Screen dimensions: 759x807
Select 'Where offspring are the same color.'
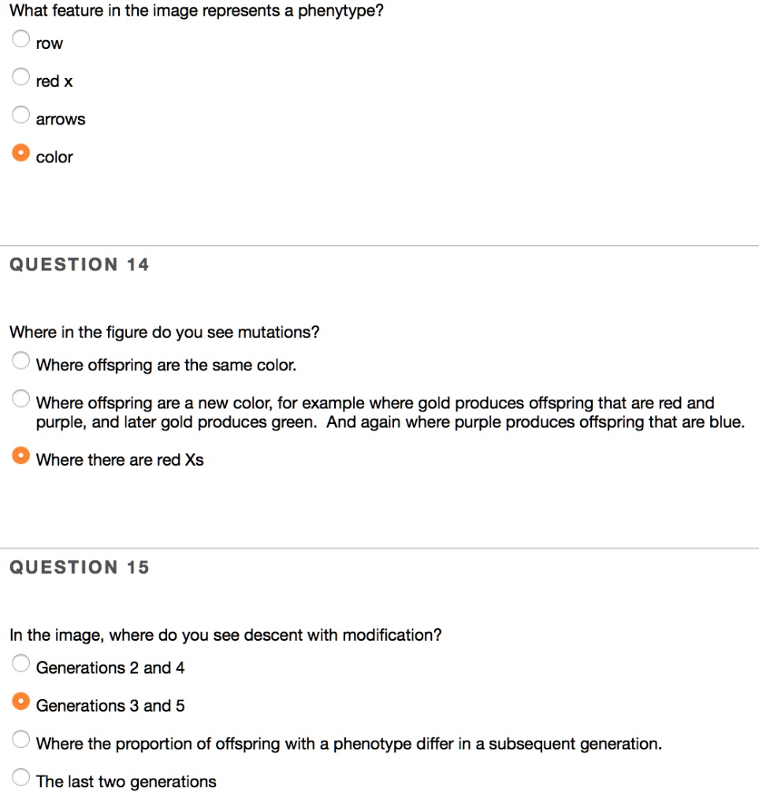(20, 359)
